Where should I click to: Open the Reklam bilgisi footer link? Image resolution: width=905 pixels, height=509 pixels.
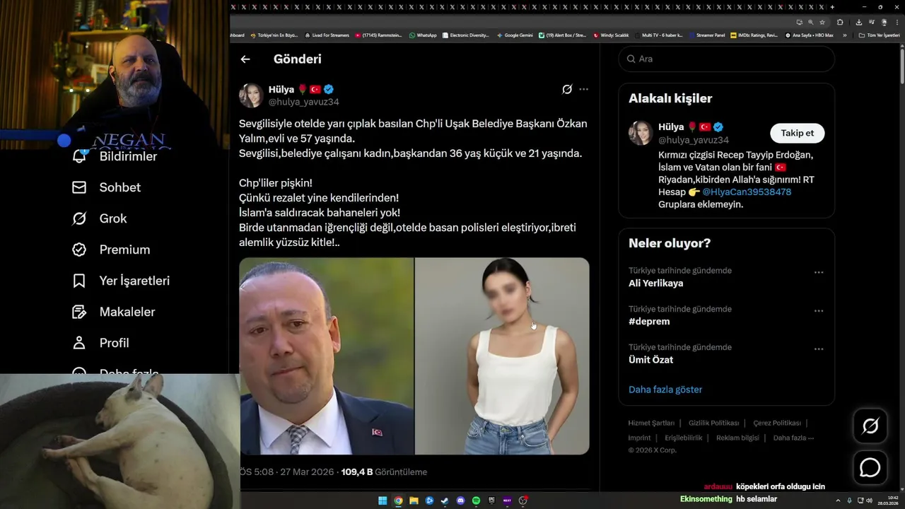737,438
